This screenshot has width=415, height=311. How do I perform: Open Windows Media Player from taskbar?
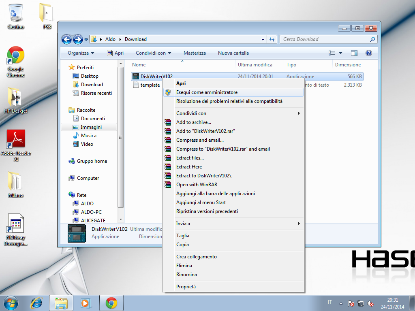coord(86,303)
